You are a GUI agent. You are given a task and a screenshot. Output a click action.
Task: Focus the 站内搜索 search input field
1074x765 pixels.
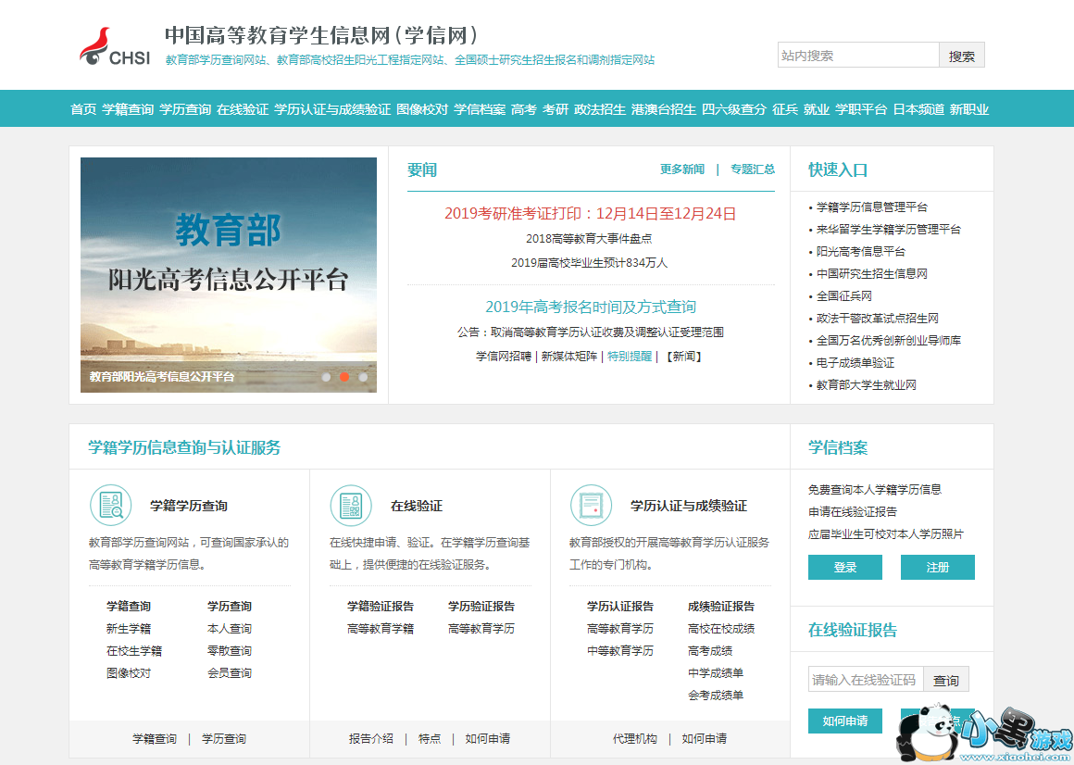click(857, 56)
